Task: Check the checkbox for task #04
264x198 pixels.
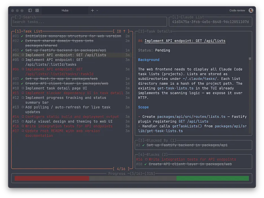Action: pyautogui.click(x=23, y=55)
